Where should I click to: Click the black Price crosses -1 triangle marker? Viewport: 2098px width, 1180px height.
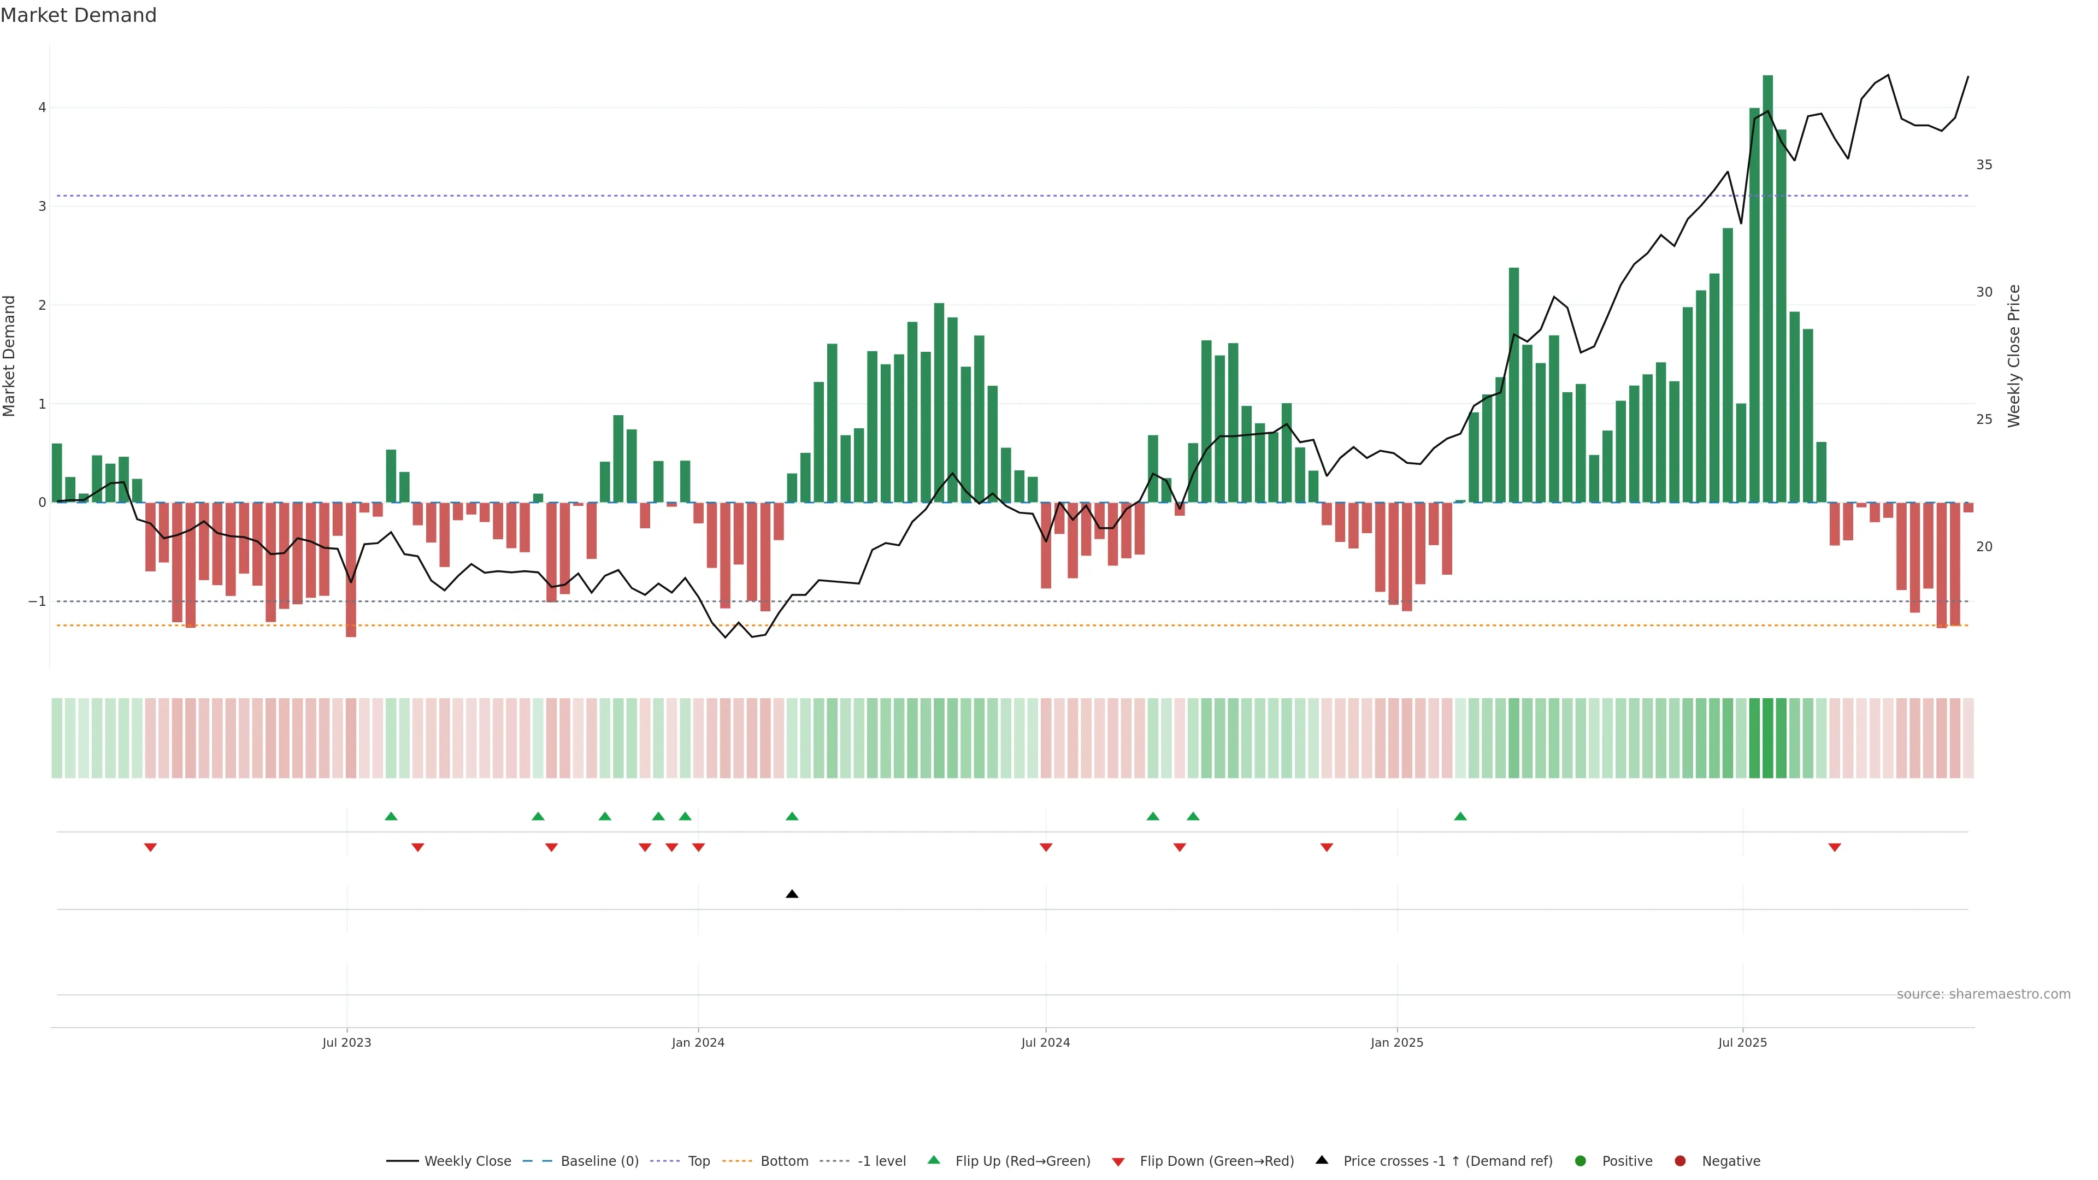[792, 894]
